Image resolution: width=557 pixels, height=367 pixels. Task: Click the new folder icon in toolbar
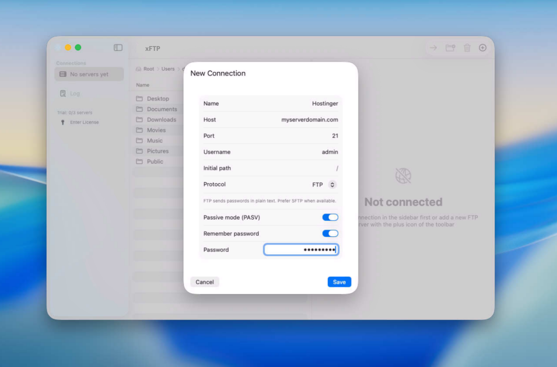[x=450, y=48]
